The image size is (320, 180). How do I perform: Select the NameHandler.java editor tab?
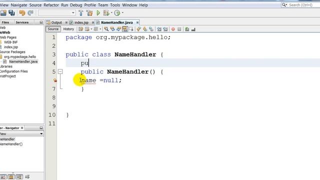coord(116,22)
